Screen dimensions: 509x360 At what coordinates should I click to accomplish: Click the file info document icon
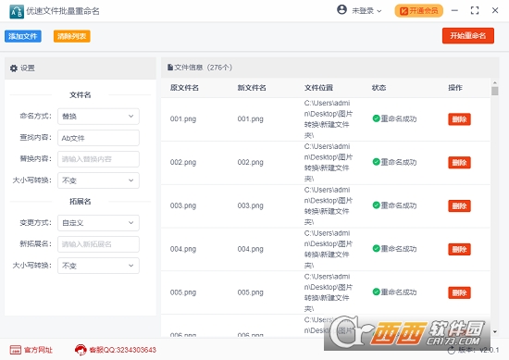[170, 68]
